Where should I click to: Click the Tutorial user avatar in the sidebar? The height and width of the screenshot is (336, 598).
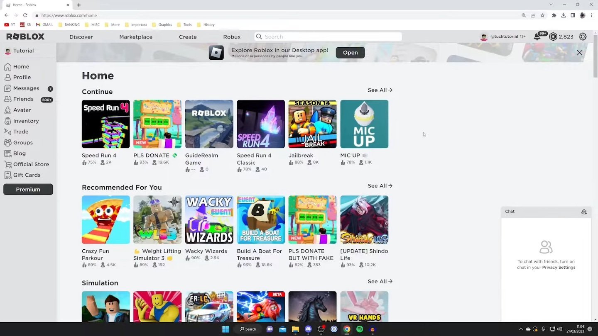click(x=7, y=51)
